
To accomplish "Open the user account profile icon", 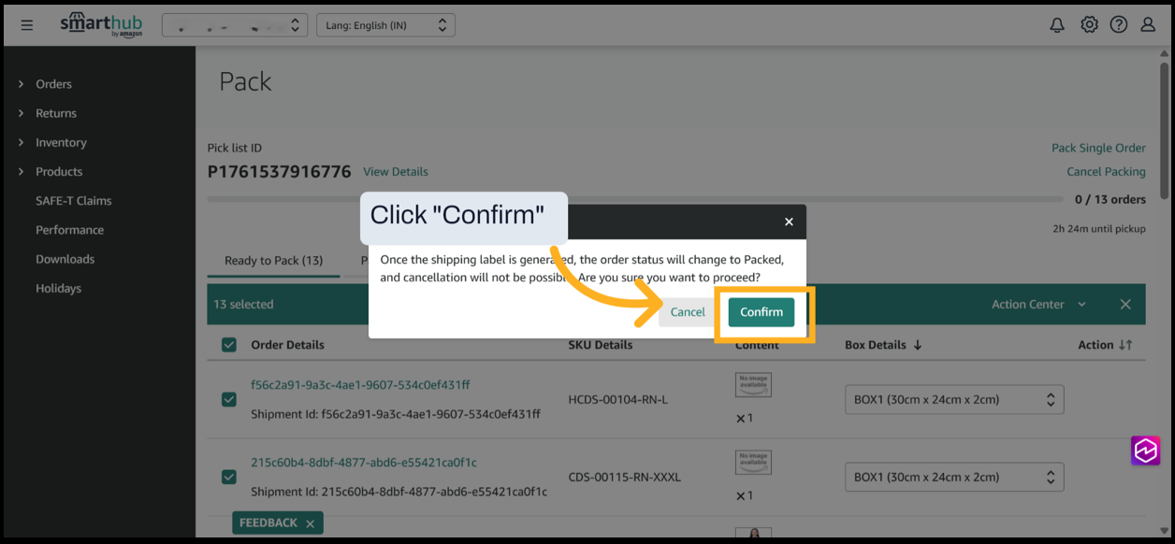I will (1148, 25).
